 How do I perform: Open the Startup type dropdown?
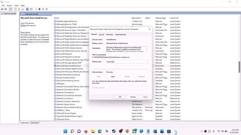click(x=127, y=61)
